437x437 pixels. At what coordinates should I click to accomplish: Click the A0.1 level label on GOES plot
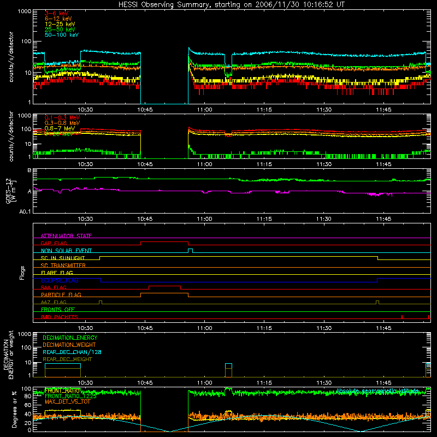coord(25,211)
